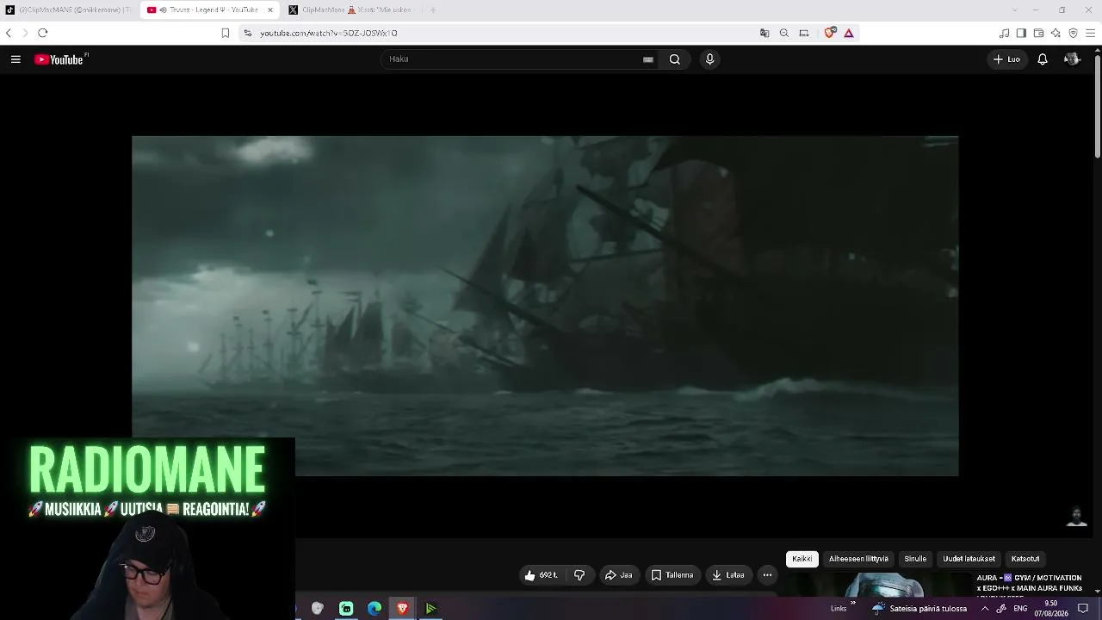Viewport: 1102px width, 620px height.
Task: Open Leo AI sparkle icon
Action: (1056, 33)
